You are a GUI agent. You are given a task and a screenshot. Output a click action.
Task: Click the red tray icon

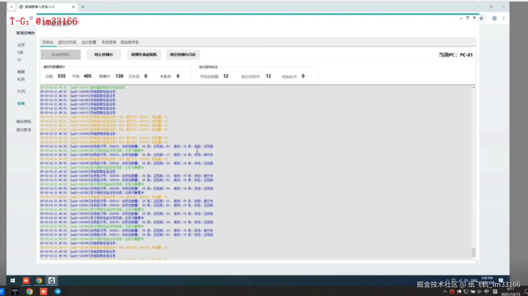click(x=452, y=292)
